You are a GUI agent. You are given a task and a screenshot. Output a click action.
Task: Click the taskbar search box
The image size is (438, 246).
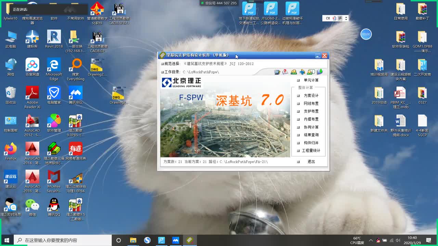coord(63,240)
